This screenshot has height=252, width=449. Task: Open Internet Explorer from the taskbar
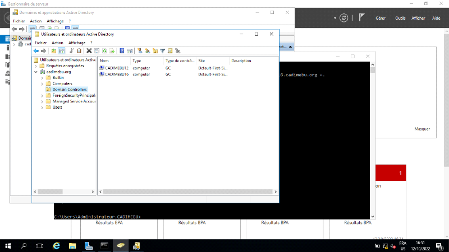(56, 245)
